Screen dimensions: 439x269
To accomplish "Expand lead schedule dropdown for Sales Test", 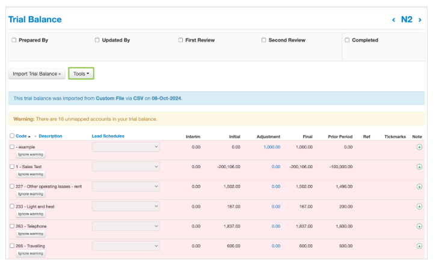I will [126, 167].
